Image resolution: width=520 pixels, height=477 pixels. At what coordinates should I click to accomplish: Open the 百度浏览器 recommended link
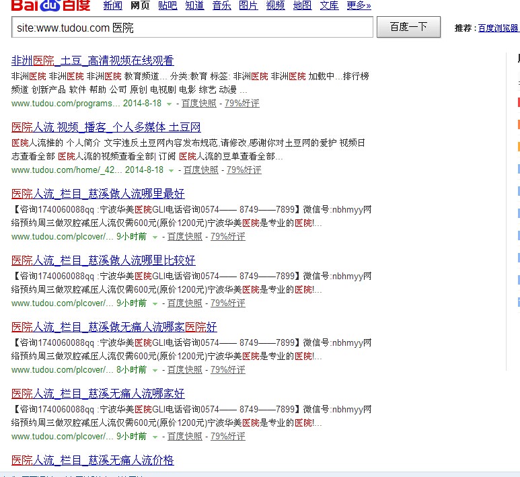(x=498, y=28)
